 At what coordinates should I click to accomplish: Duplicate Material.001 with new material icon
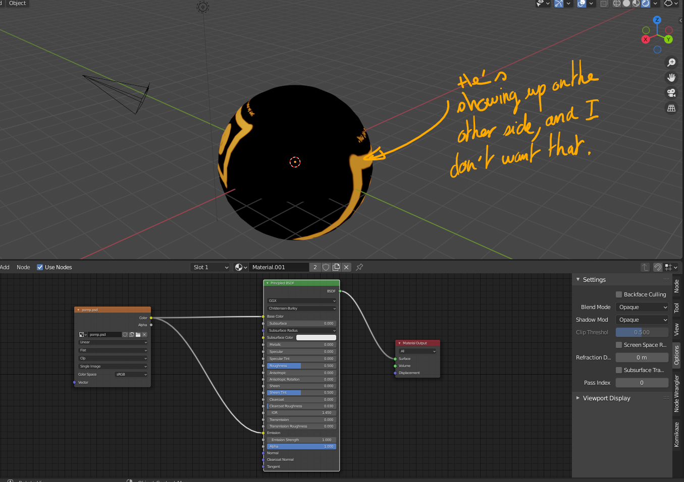(336, 267)
